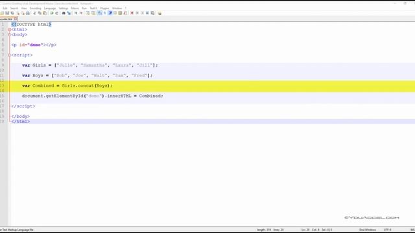Click the 'Dos\Windows' status bar entry

(x=368, y=230)
